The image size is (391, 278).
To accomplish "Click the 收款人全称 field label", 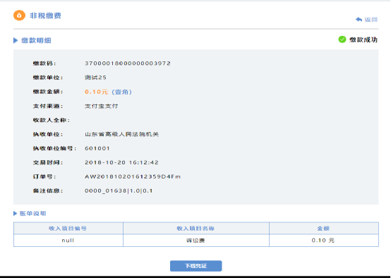I will (52, 120).
